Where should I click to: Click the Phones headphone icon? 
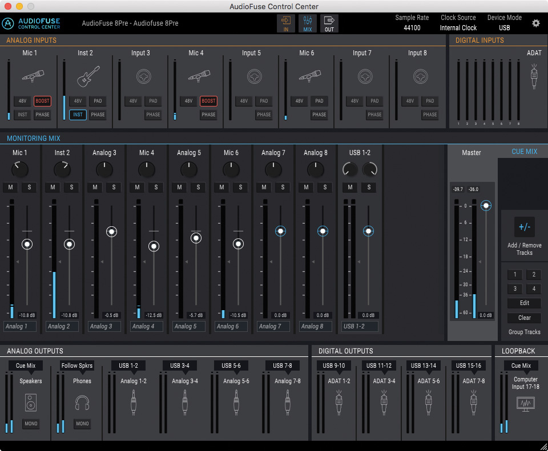pyautogui.click(x=82, y=402)
